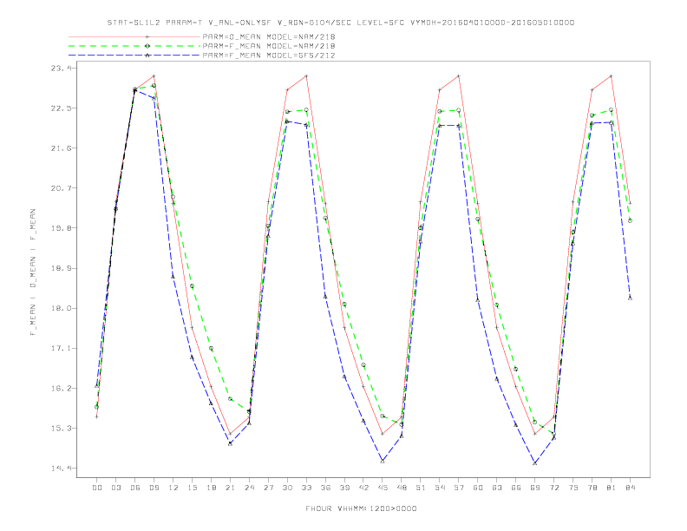Click the blue GFS triangle marker at hour 84
687x531 pixels.
click(630, 298)
